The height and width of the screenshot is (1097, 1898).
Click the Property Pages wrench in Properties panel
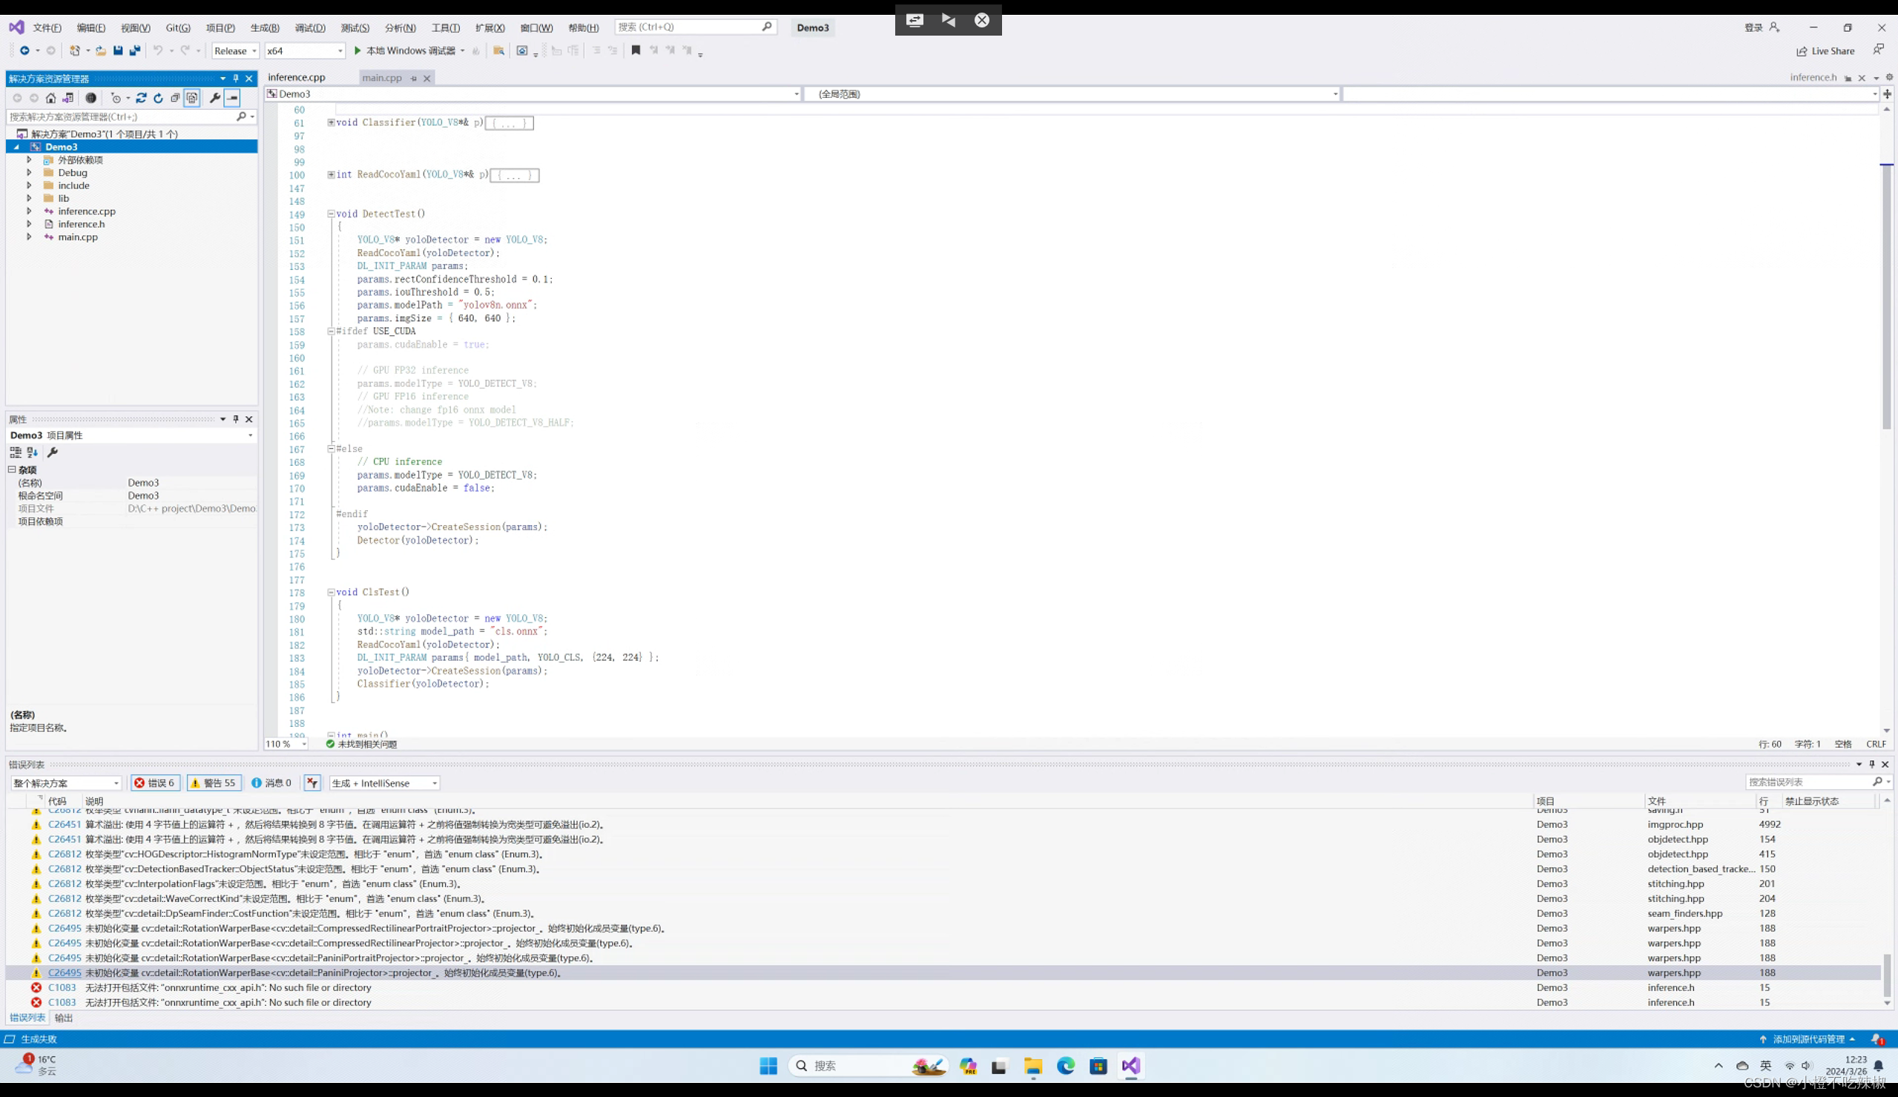(x=52, y=452)
